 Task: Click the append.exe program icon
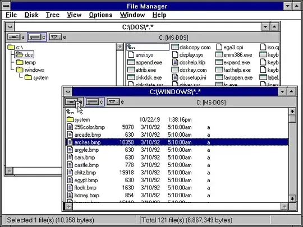pos(131,62)
